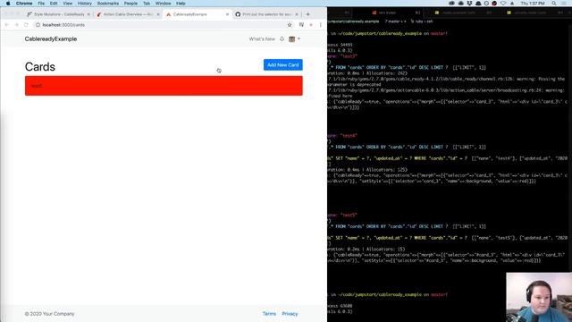The width and height of the screenshot is (572, 322).
Task: Open the File menu
Action: click(41, 4)
